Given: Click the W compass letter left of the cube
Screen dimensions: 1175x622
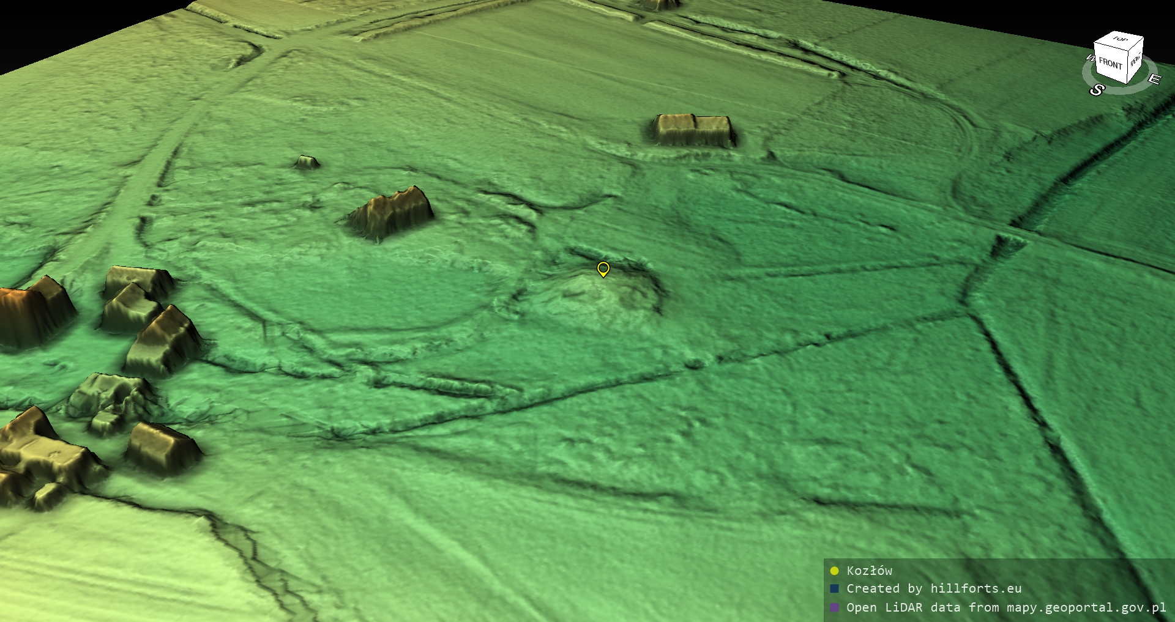Looking at the screenshot, I should [1089, 58].
